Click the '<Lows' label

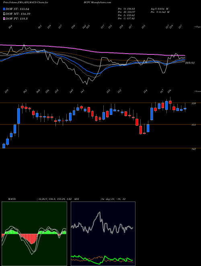(198, 91)
